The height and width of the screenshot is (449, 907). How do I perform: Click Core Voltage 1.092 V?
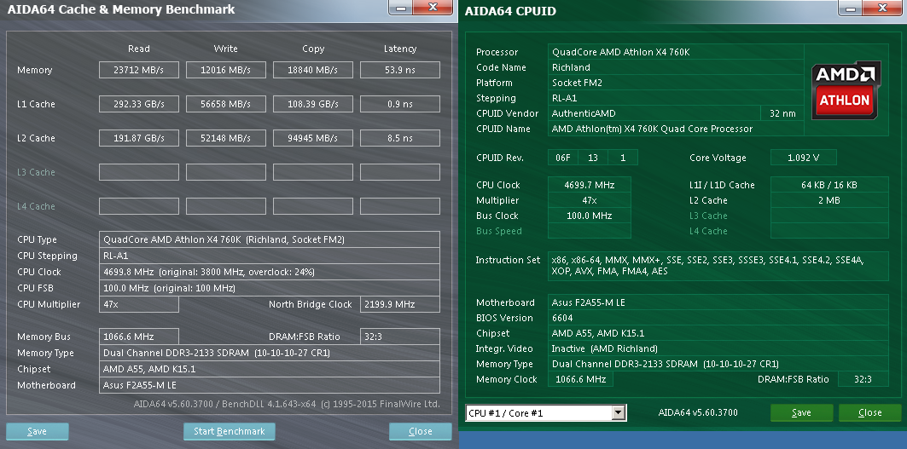[x=804, y=157]
